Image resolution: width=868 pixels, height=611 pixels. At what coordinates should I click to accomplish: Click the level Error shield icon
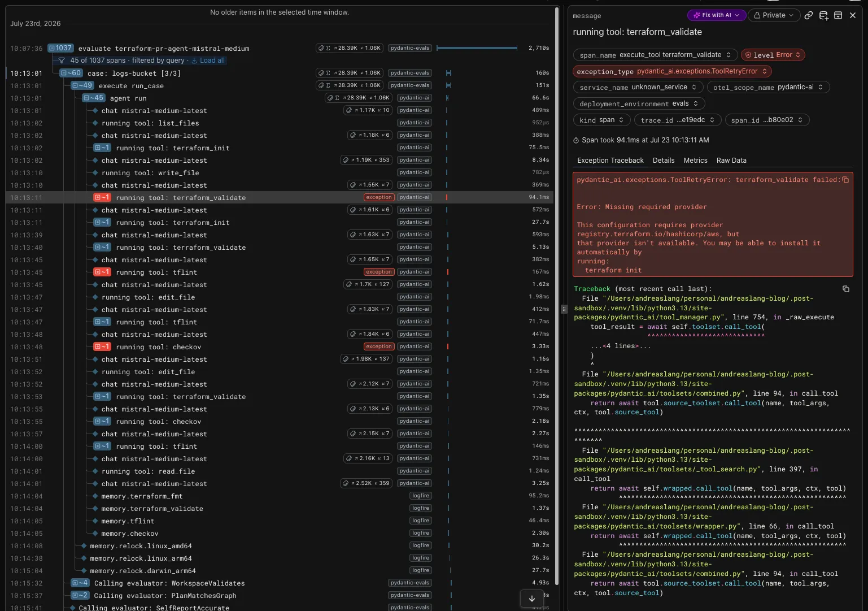tap(748, 55)
